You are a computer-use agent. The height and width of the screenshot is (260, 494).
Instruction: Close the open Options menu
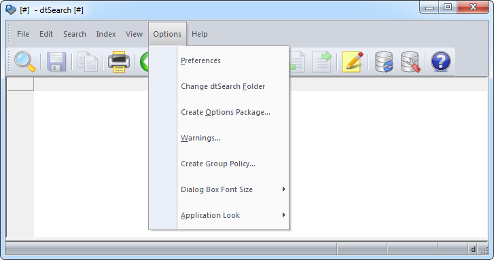pyautogui.click(x=167, y=34)
